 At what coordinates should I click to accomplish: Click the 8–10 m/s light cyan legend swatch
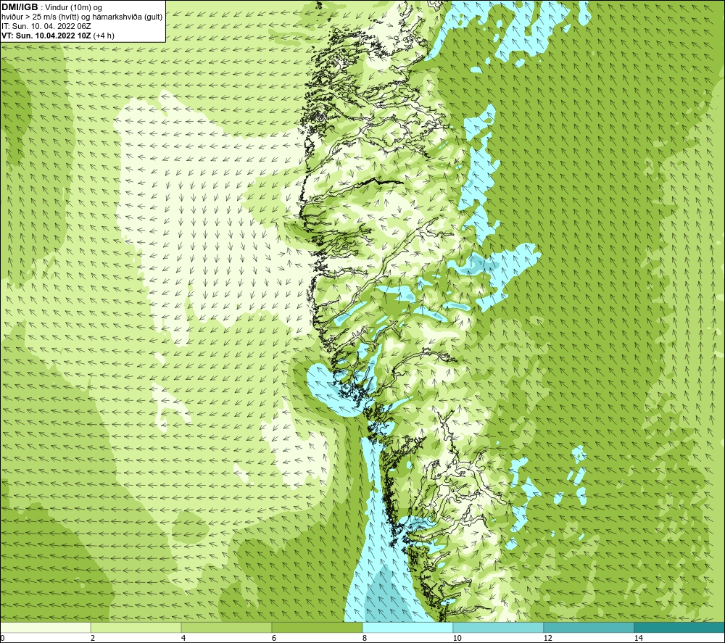click(407, 628)
